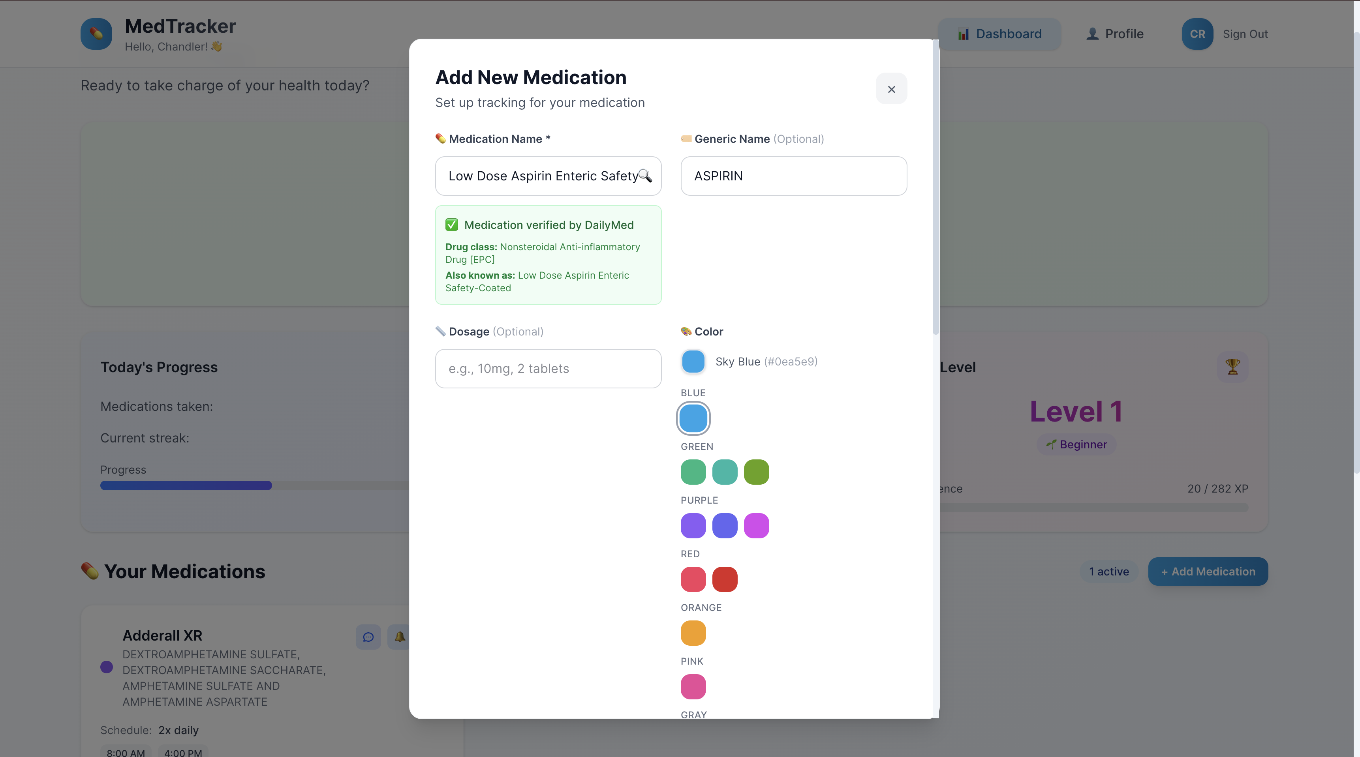Click the current Sky Blue color preview

(693, 362)
